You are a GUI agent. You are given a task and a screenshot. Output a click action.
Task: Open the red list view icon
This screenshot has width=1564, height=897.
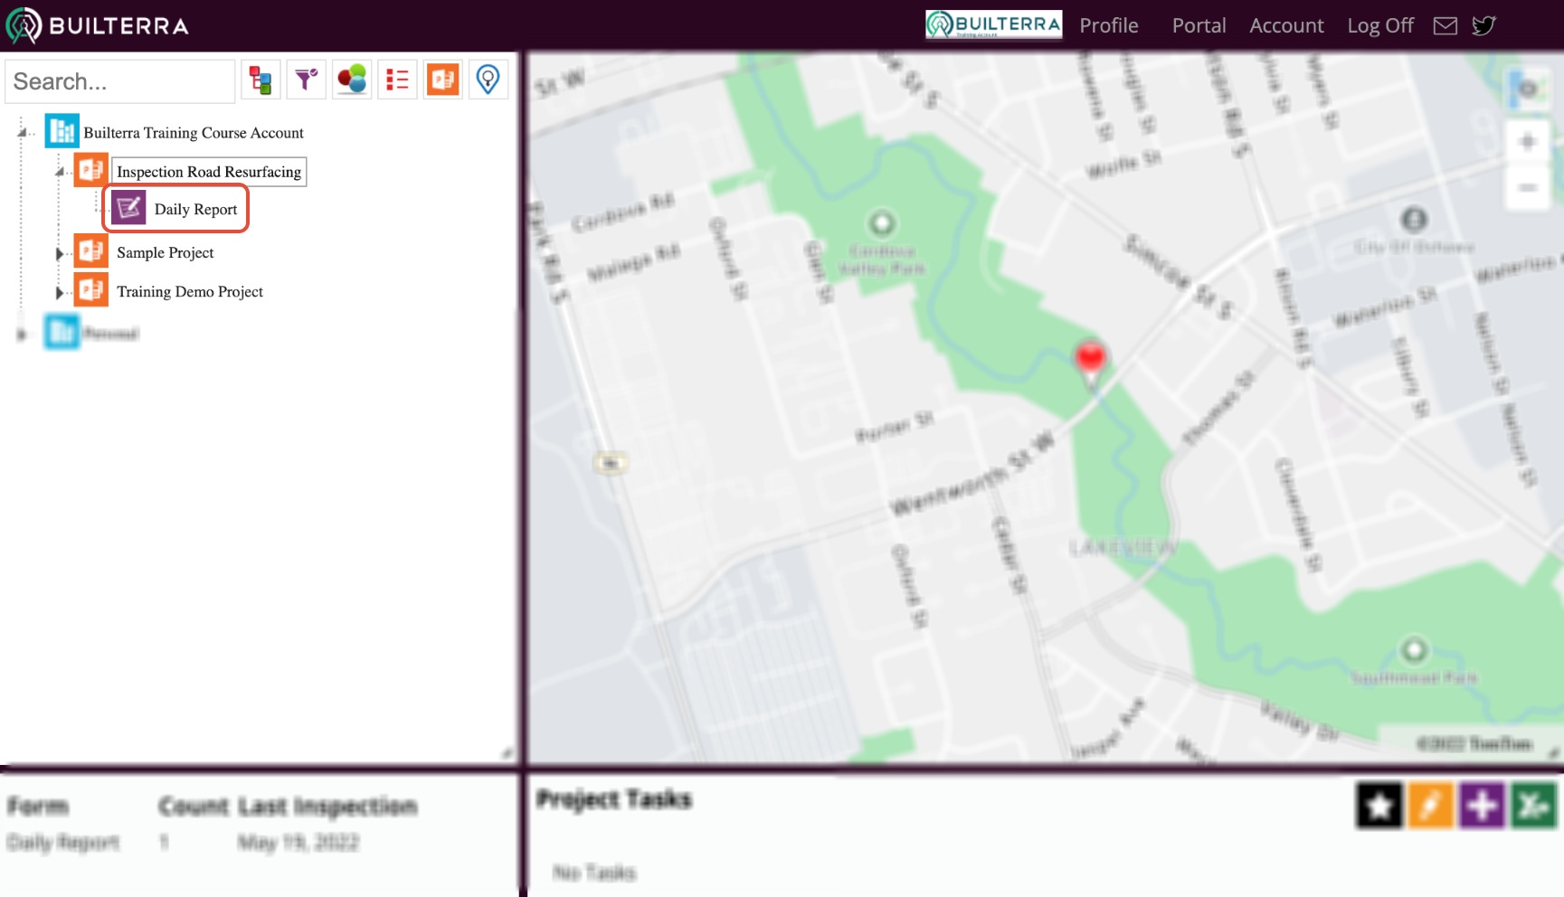click(x=397, y=80)
